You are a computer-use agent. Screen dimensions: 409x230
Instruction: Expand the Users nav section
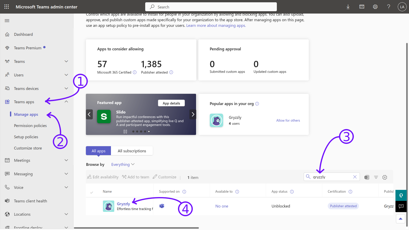pos(66,75)
